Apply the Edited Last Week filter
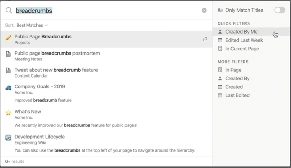 point(244,40)
